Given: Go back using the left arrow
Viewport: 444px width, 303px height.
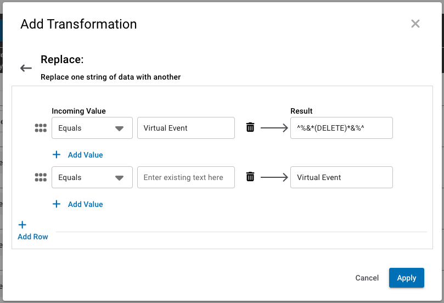Looking at the screenshot, I should point(26,68).
